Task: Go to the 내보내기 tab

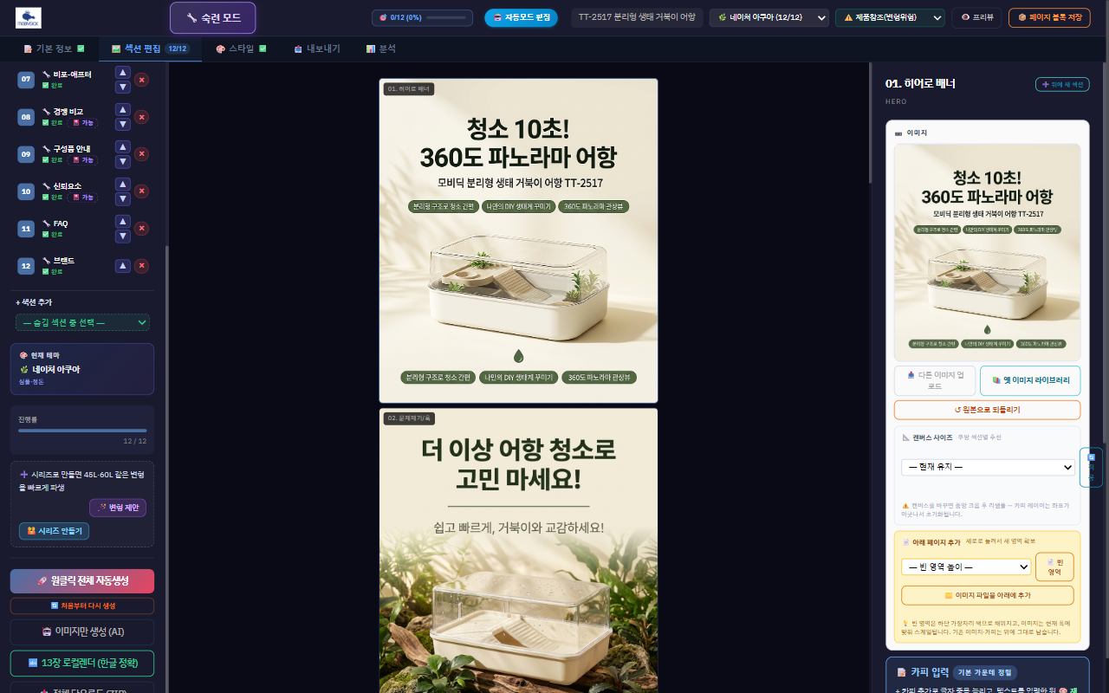Action: [317, 49]
